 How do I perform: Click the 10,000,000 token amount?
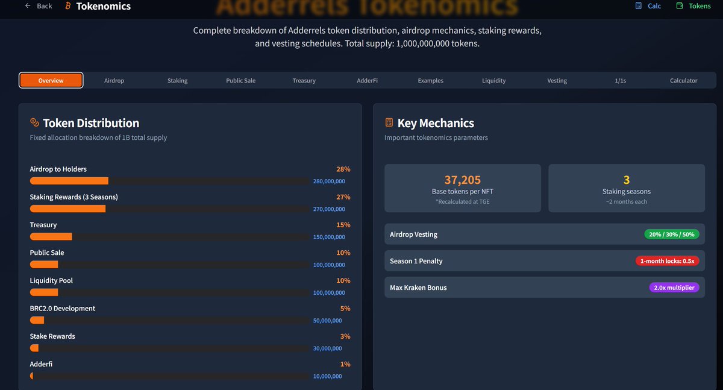point(328,376)
